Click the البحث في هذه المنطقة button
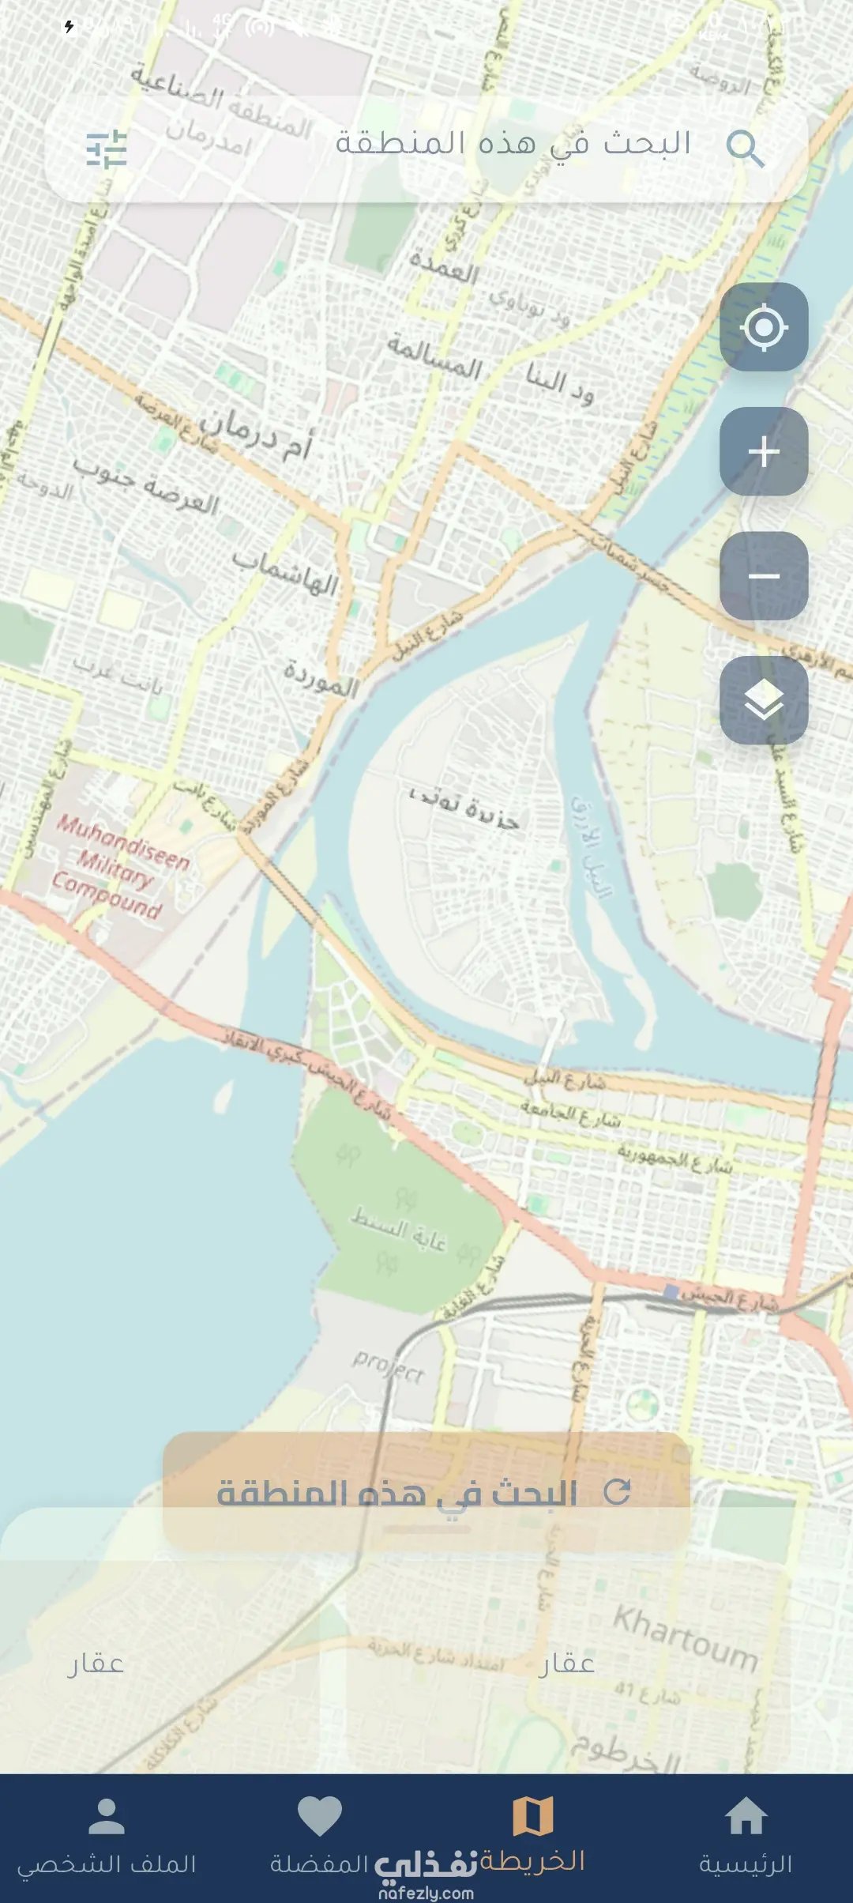 (426, 1492)
